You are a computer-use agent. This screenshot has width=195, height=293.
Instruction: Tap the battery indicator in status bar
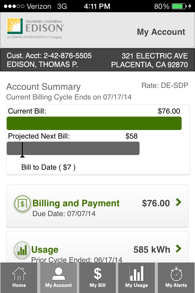pos(179,6)
